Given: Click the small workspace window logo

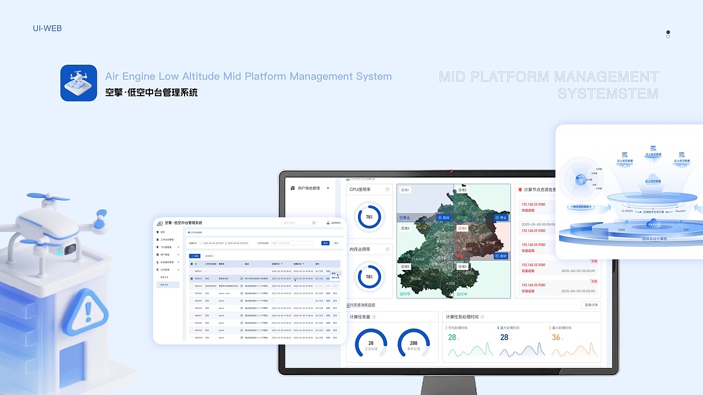Looking at the screenshot, I should coord(159,223).
